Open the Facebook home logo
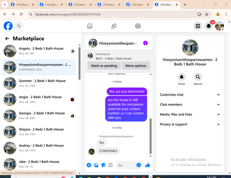 click(8, 26)
